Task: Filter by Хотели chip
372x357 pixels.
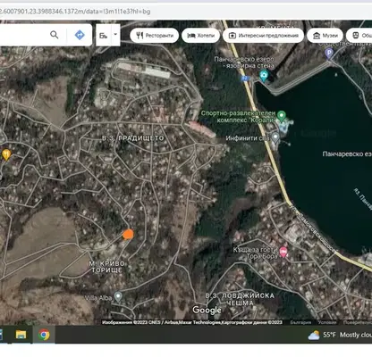Action: coord(200,36)
